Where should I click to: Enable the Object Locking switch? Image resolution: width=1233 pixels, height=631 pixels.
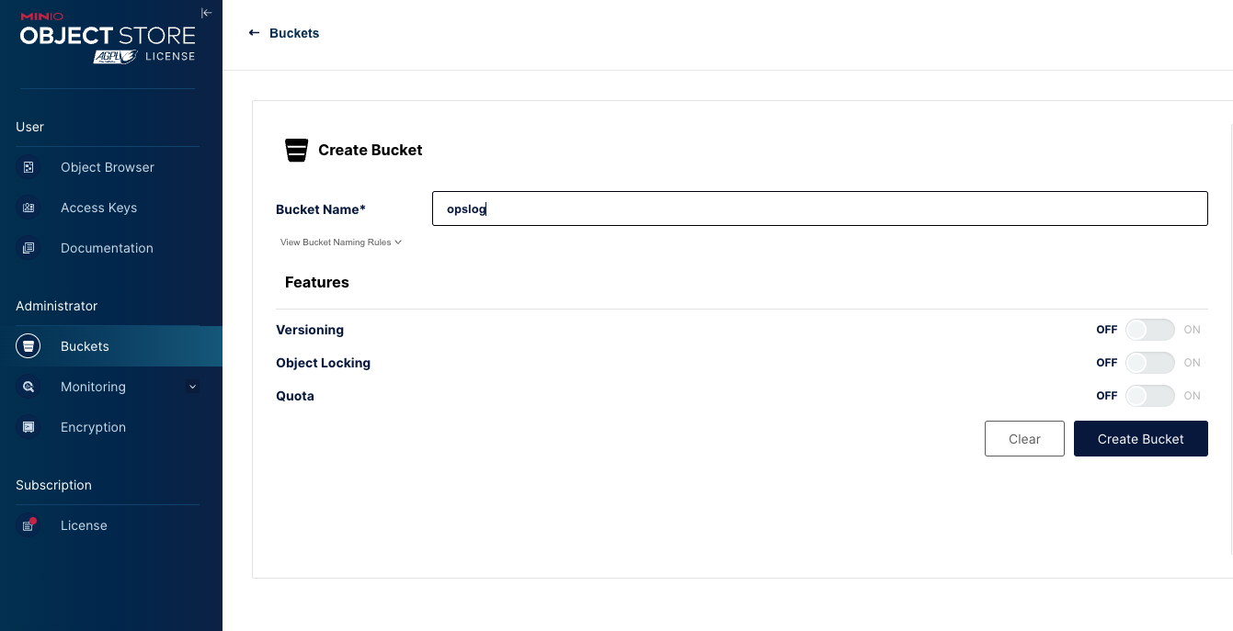point(1150,363)
